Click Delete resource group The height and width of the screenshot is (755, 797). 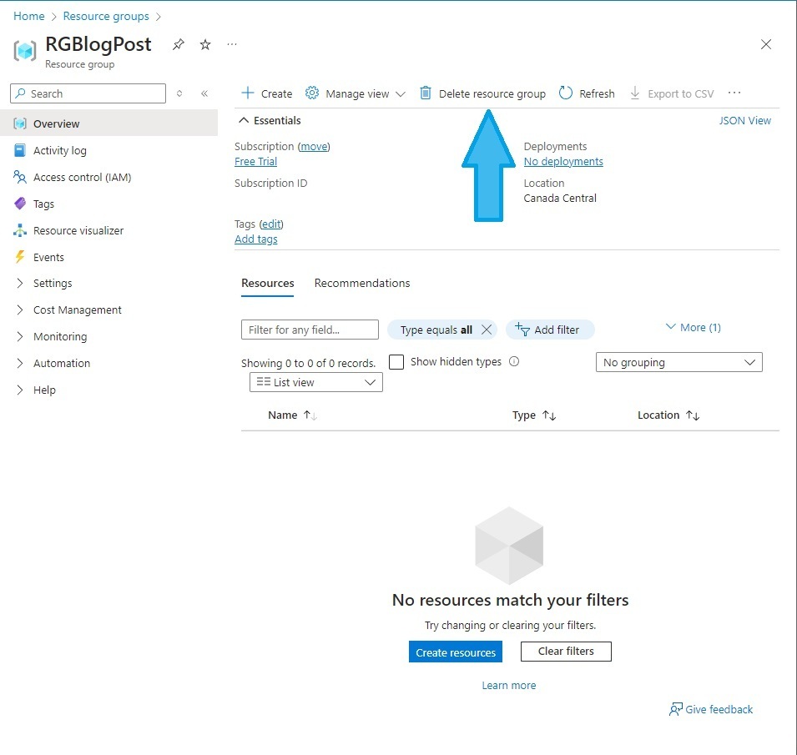point(482,93)
